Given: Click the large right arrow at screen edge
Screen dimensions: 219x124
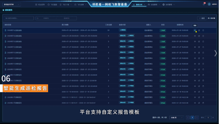Looking at the screenshot, I should click(216, 53).
